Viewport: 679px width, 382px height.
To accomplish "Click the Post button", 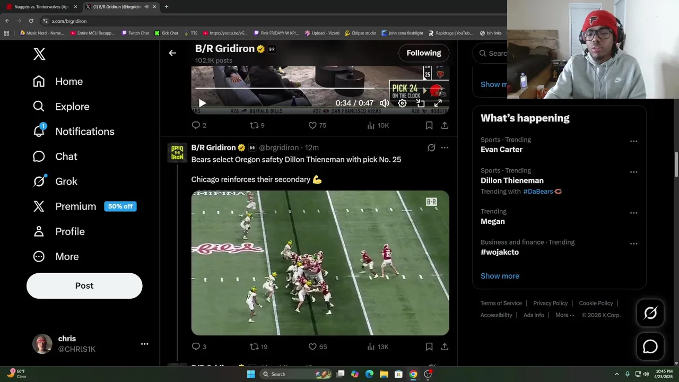I will click(x=84, y=285).
